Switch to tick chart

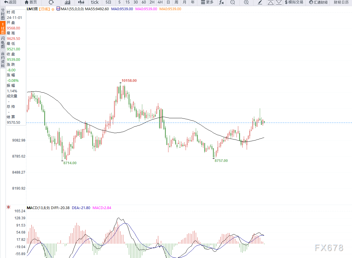click(x=95, y=2)
